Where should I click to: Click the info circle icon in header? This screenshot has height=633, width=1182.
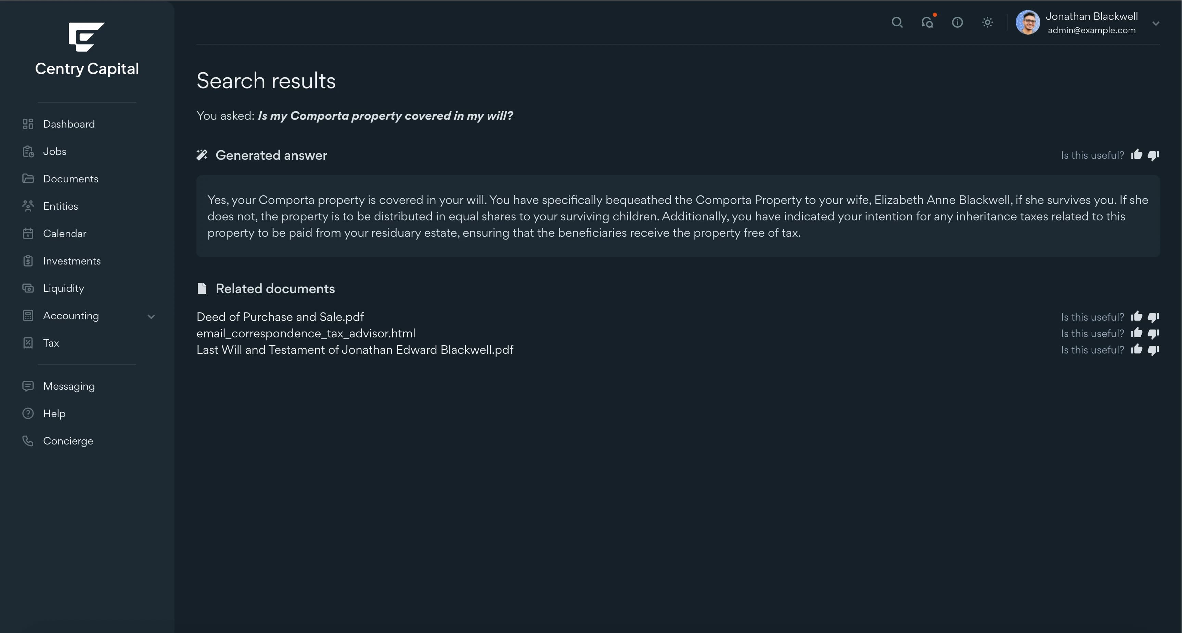pos(957,23)
